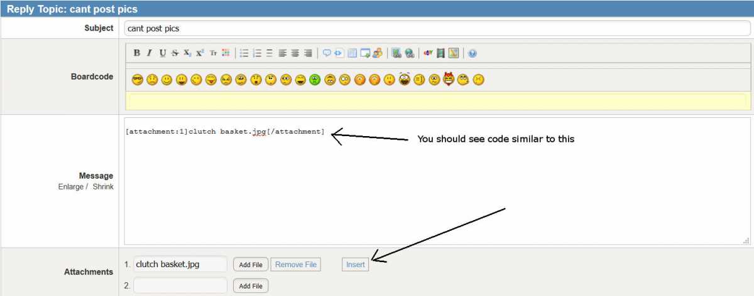Enlarge the message box

pos(70,187)
